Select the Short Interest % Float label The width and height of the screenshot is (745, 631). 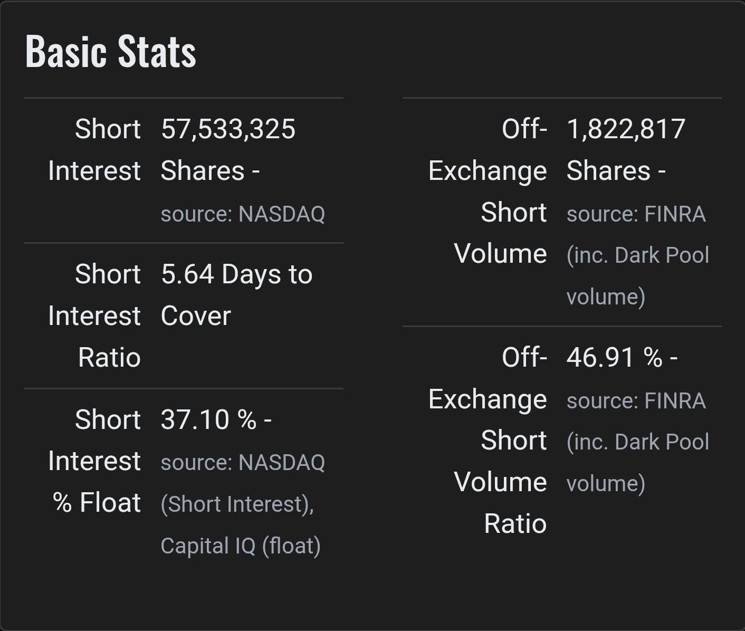click(94, 461)
